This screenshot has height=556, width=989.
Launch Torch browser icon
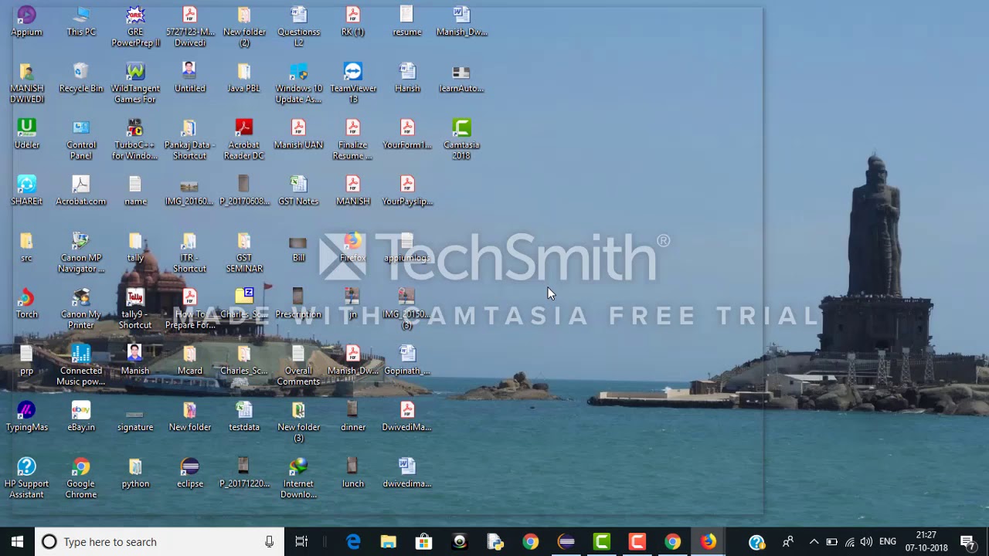[x=27, y=303]
